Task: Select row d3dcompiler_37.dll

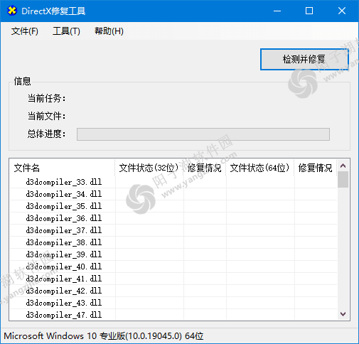Action: (x=173, y=230)
